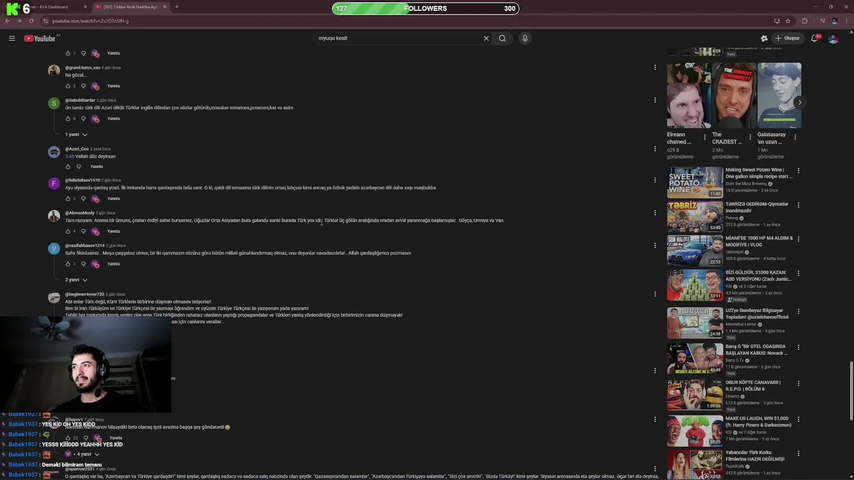Reload the current page
Image resolution: width=854 pixels, height=480 pixels.
31,21
